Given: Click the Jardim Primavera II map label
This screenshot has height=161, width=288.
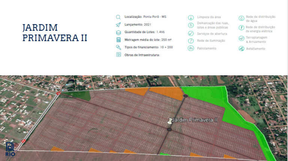Looking at the screenshot, I should [x=195, y=120].
